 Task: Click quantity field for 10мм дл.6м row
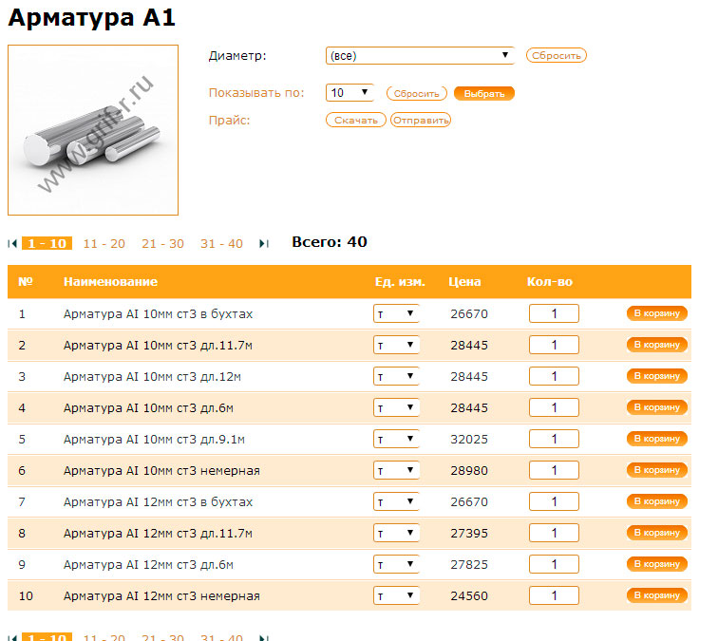coord(554,407)
